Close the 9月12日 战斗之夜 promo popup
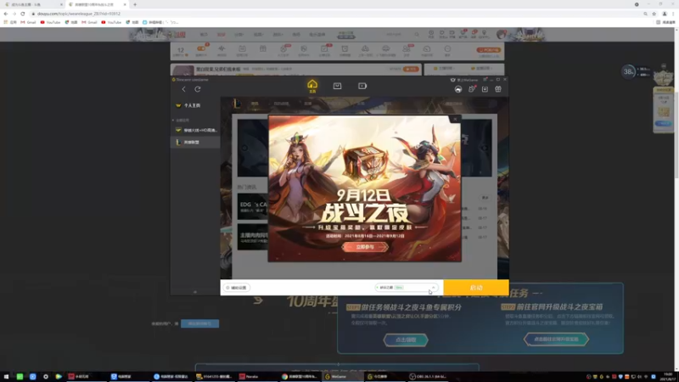Screen dimensions: 679x382 click(455, 119)
